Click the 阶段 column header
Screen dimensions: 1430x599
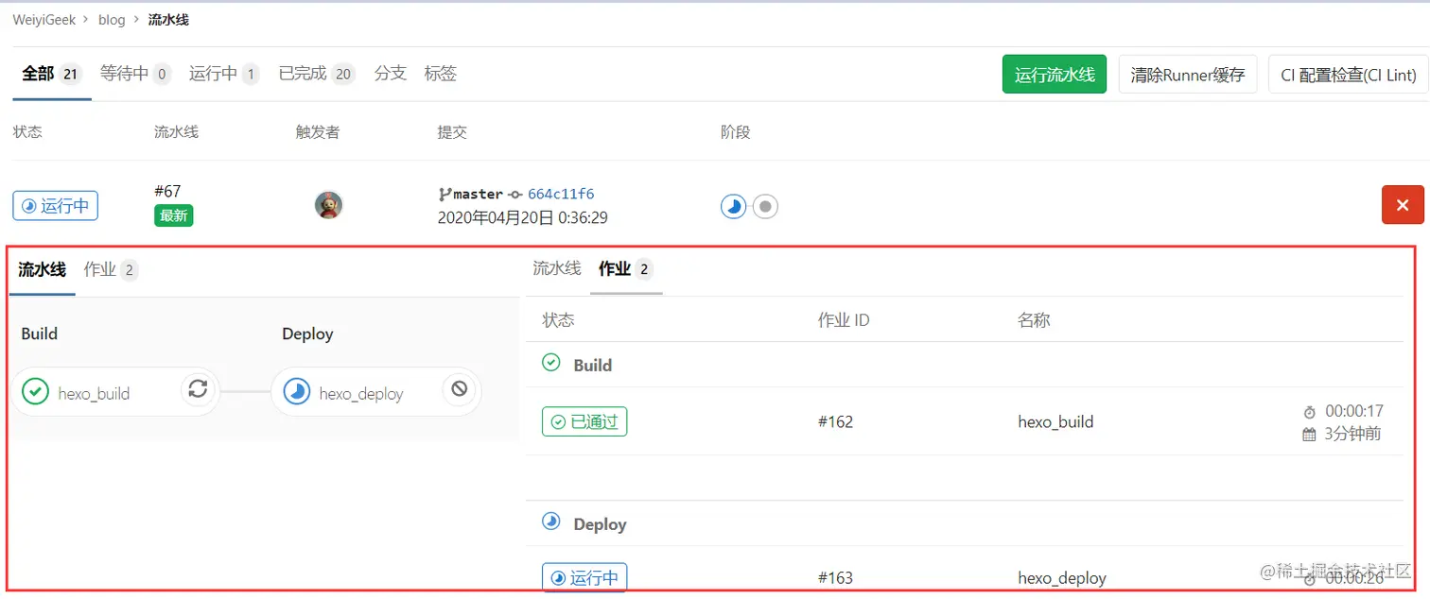[735, 132]
